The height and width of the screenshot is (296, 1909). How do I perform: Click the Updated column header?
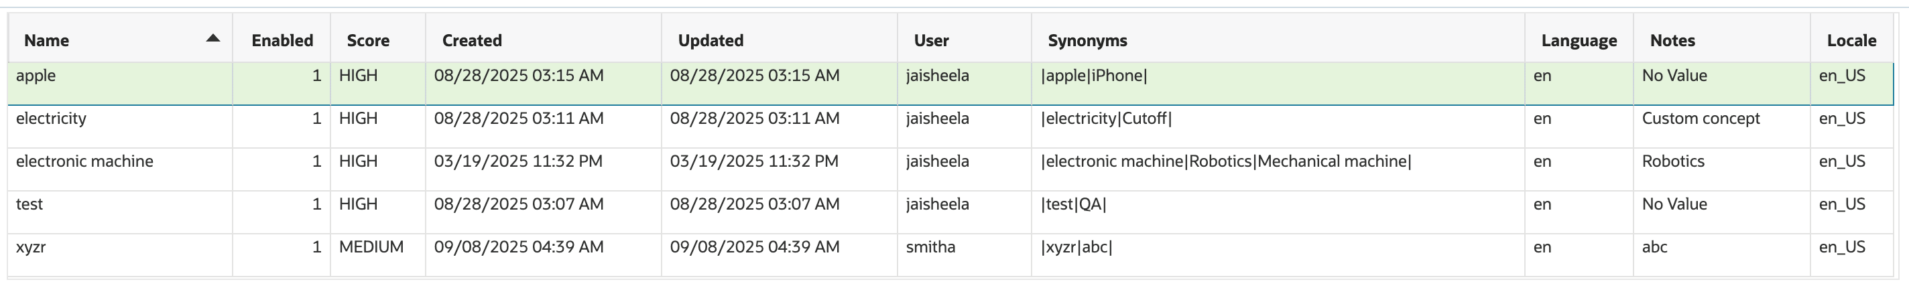711,41
